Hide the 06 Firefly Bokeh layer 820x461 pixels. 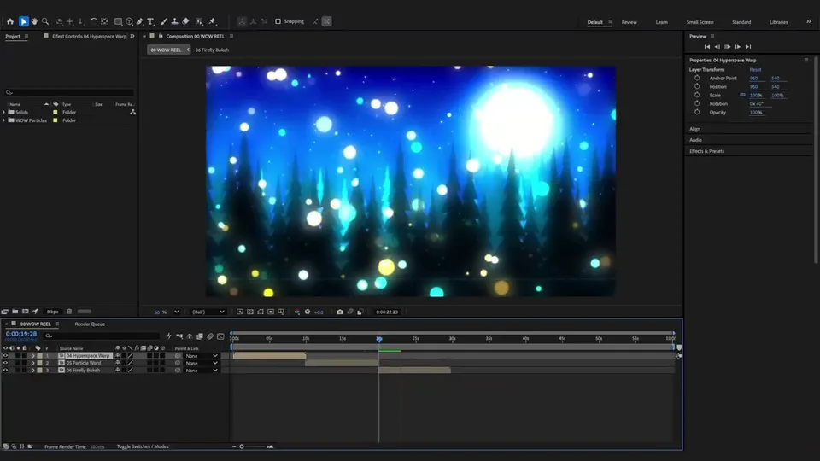6,370
